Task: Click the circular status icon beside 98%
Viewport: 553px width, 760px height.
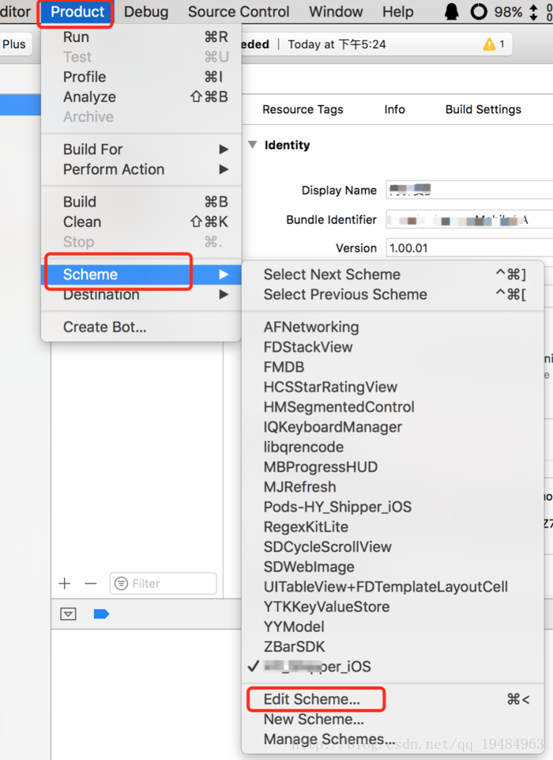Action: [479, 12]
